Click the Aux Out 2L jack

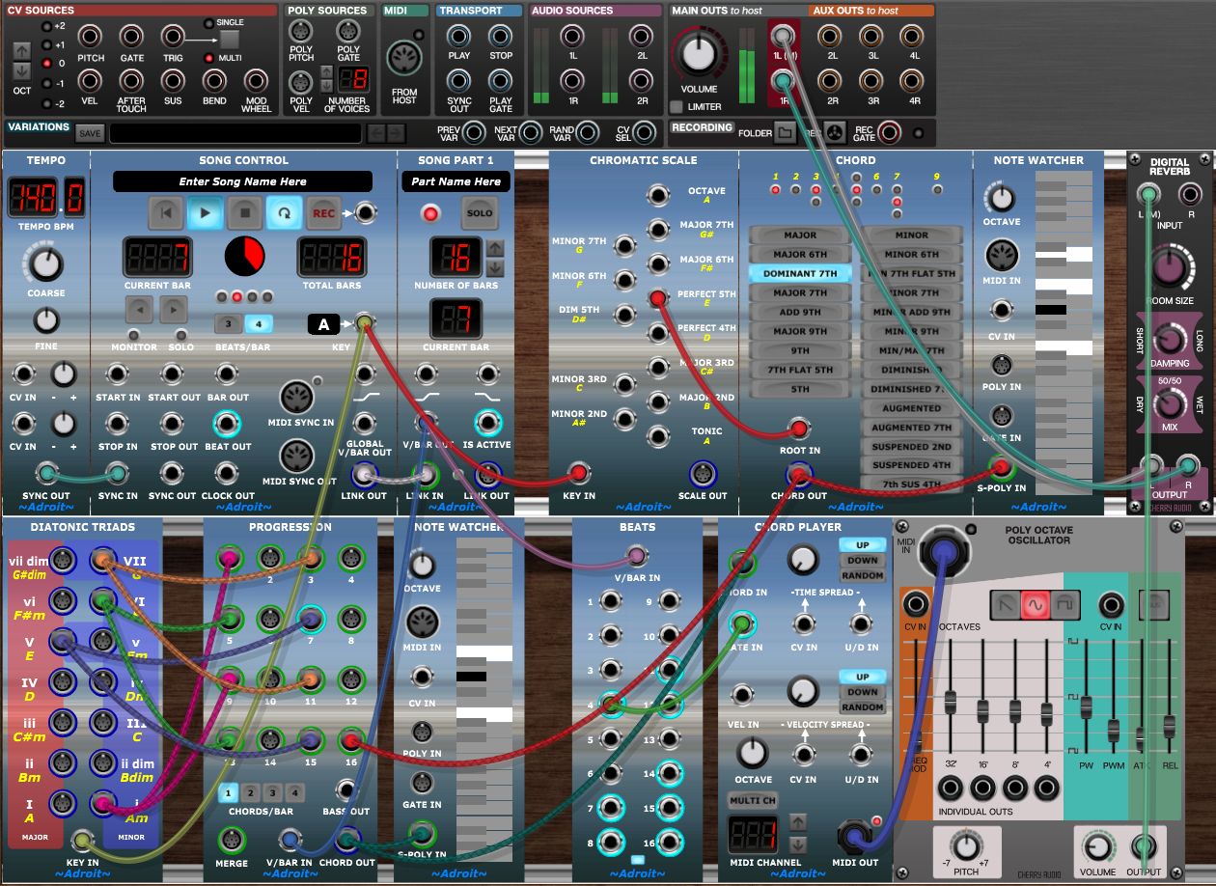(831, 37)
